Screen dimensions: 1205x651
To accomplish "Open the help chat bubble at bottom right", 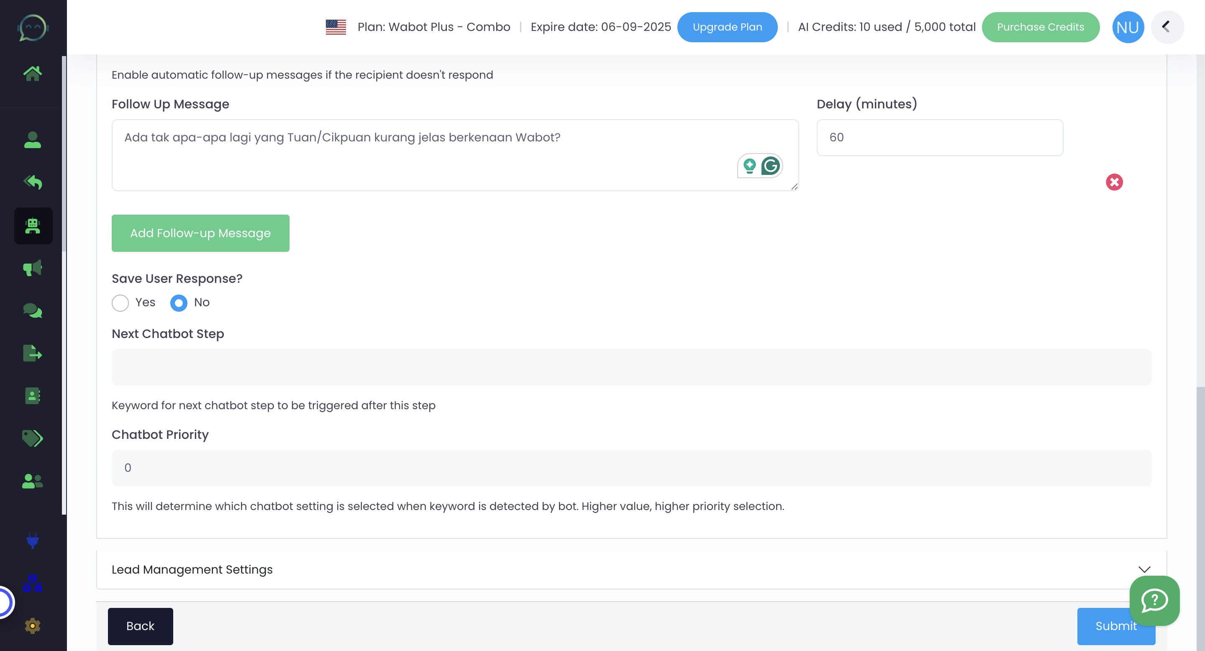I will [1154, 600].
